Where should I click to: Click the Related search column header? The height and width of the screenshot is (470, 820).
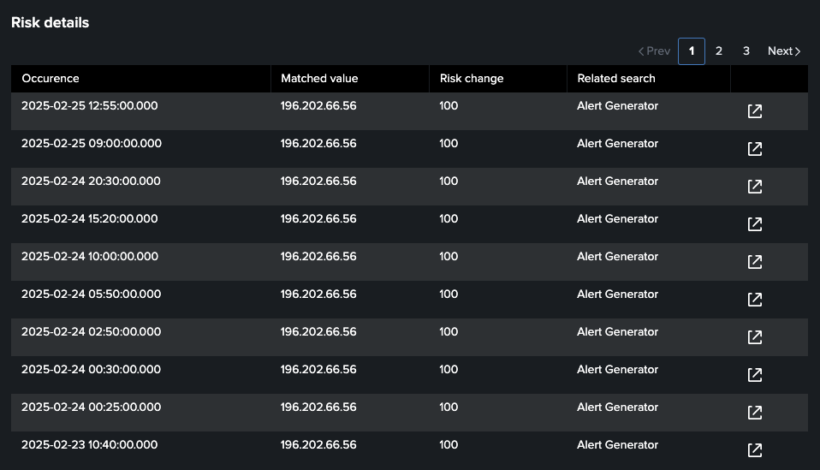tap(616, 79)
